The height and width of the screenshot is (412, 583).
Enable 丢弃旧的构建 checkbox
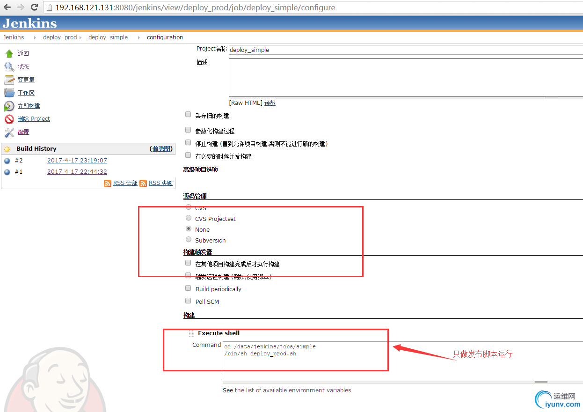pyautogui.click(x=188, y=114)
